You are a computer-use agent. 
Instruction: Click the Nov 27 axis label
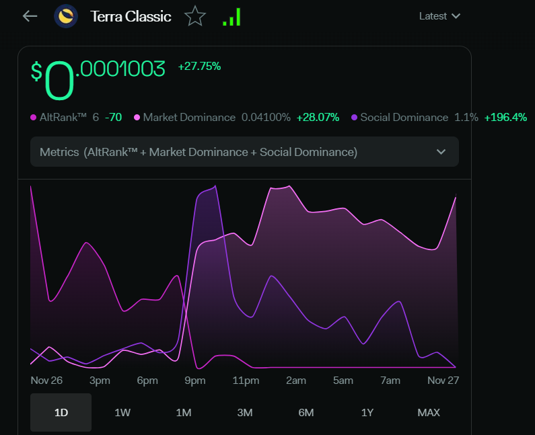[x=443, y=381]
